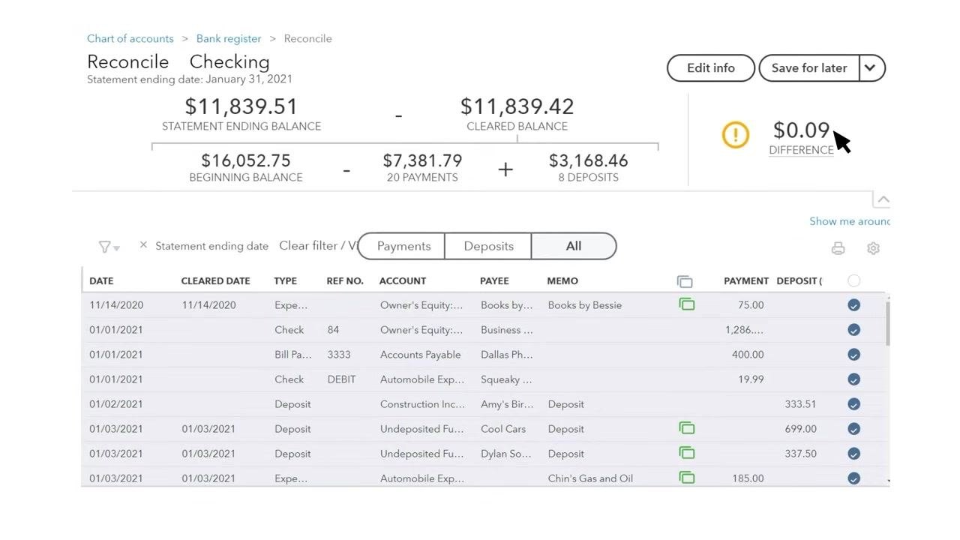This screenshot has width=960, height=540.
Task: Click the yellow difference warning icon
Action: click(736, 135)
